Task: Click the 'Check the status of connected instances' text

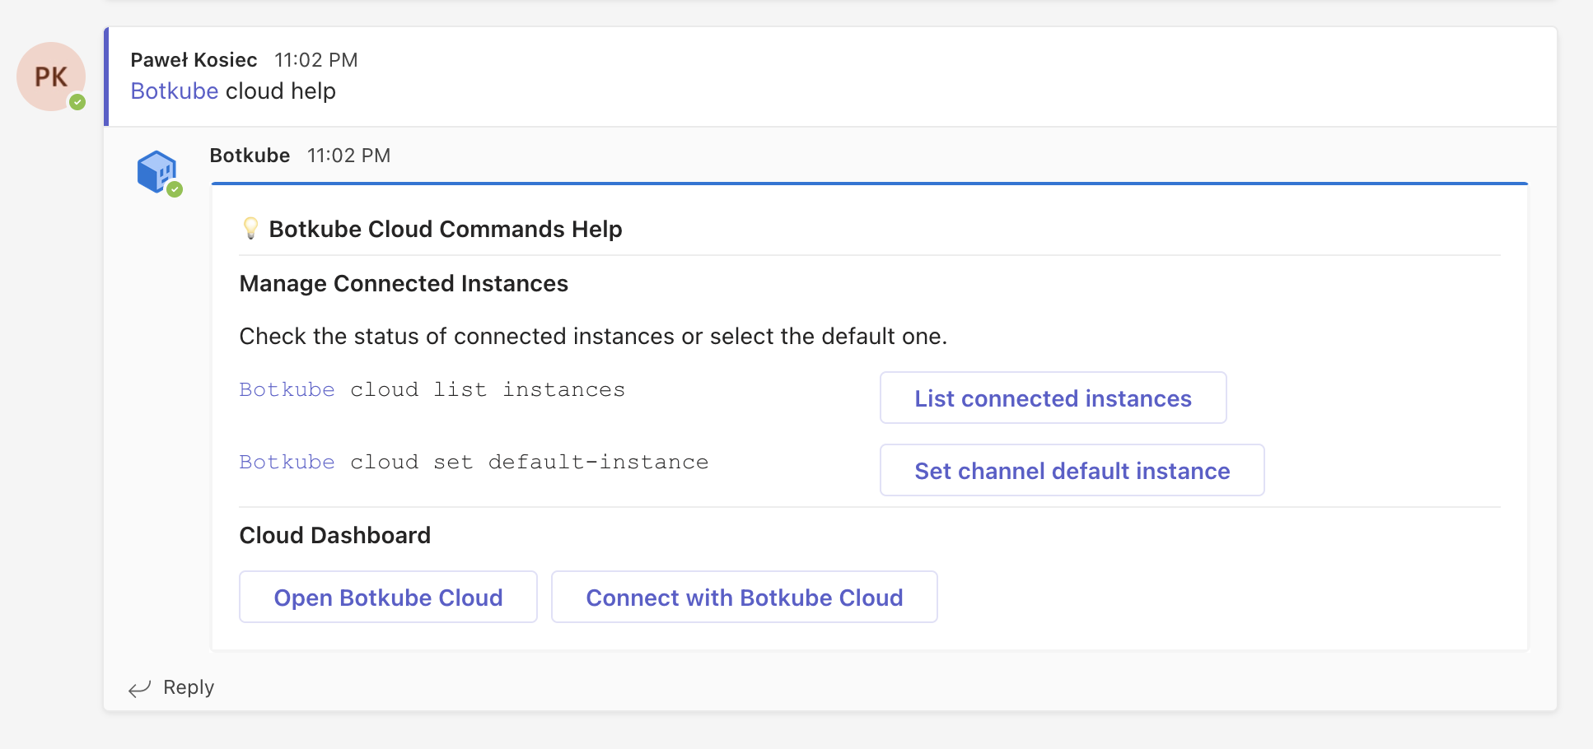Action: pyautogui.click(x=593, y=336)
